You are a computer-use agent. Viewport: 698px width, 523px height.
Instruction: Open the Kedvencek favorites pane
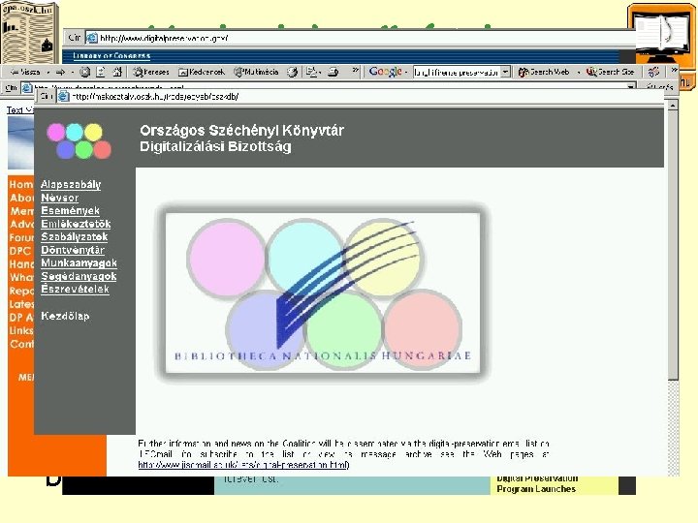pos(202,72)
